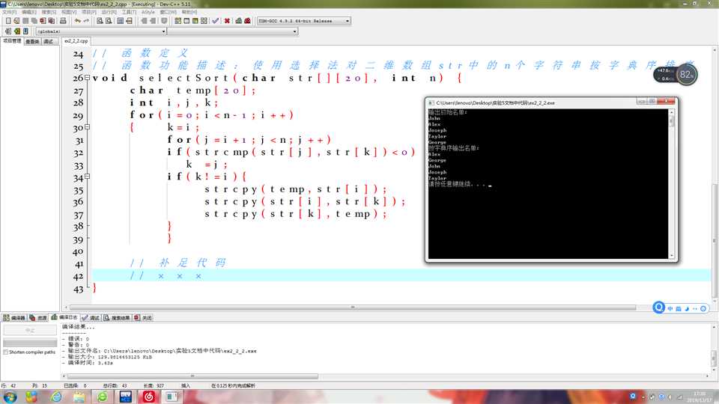Open Internet Explorer from taskbar
The image size is (719, 404).
[56, 397]
